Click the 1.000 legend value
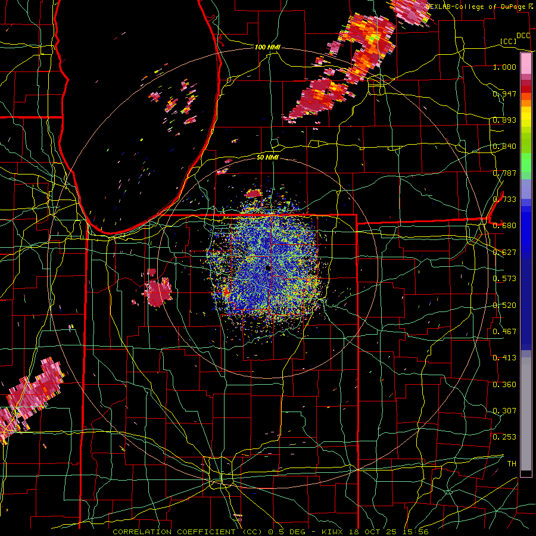Image resolution: width=536 pixels, height=536 pixels. (504, 67)
